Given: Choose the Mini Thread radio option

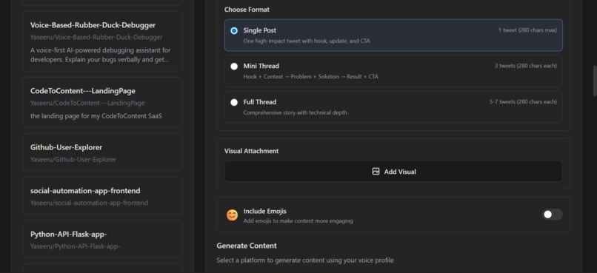Looking at the screenshot, I should pos(234,66).
